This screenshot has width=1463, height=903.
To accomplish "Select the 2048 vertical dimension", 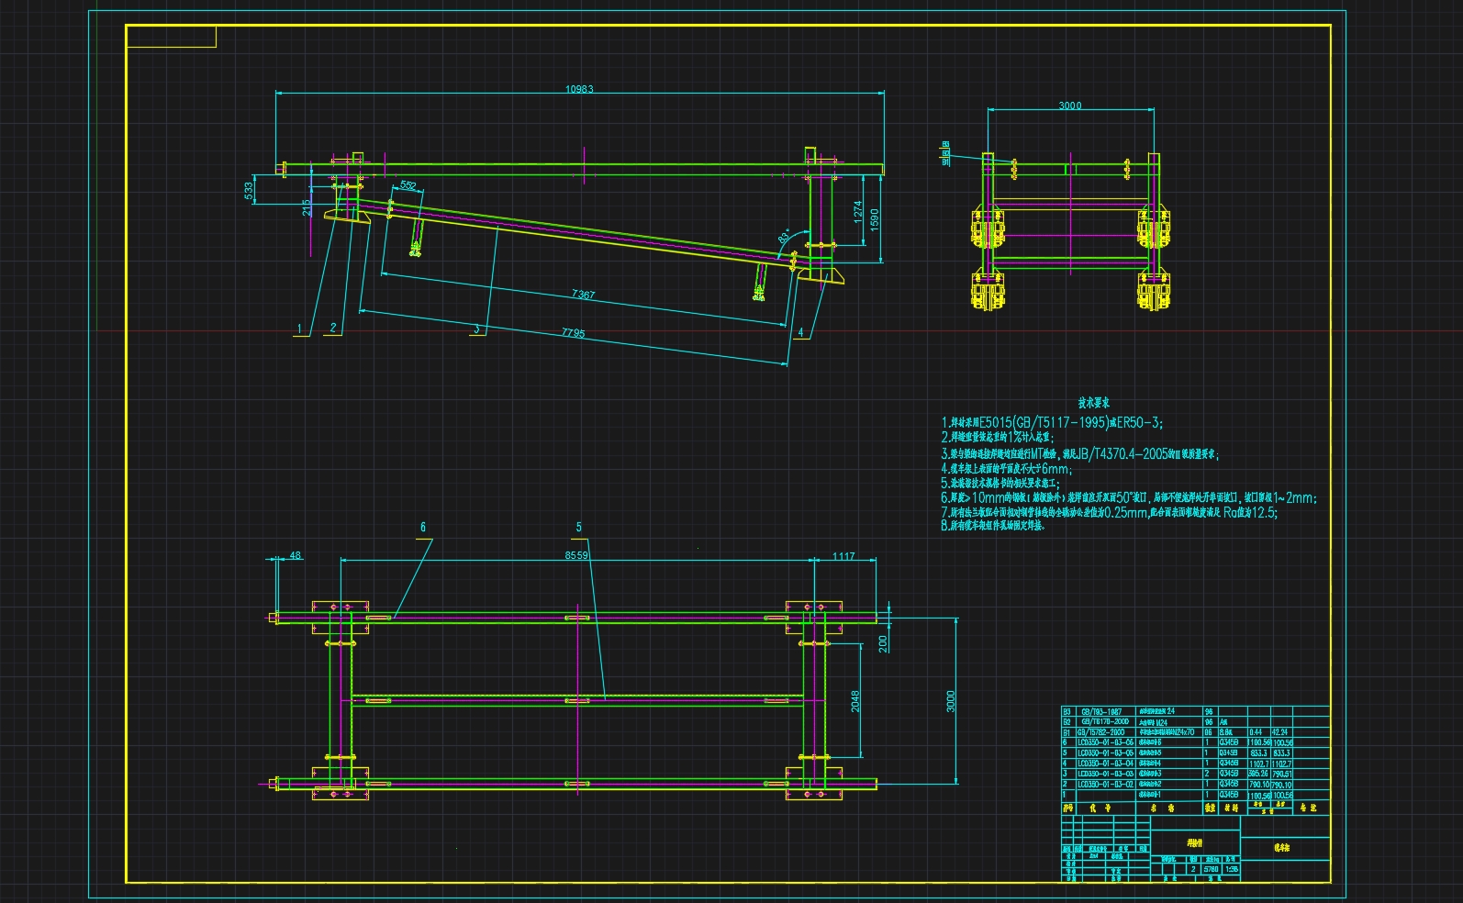I will click(855, 702).
